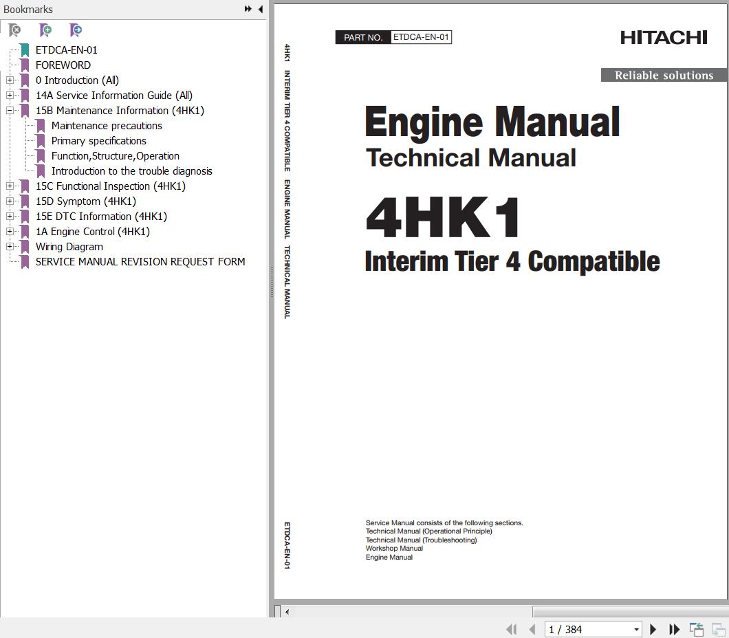This screenshot has height=638, width=729.
Task: Click bookmark icon beside Wiring Diagram
Action: tap(25, 247)
